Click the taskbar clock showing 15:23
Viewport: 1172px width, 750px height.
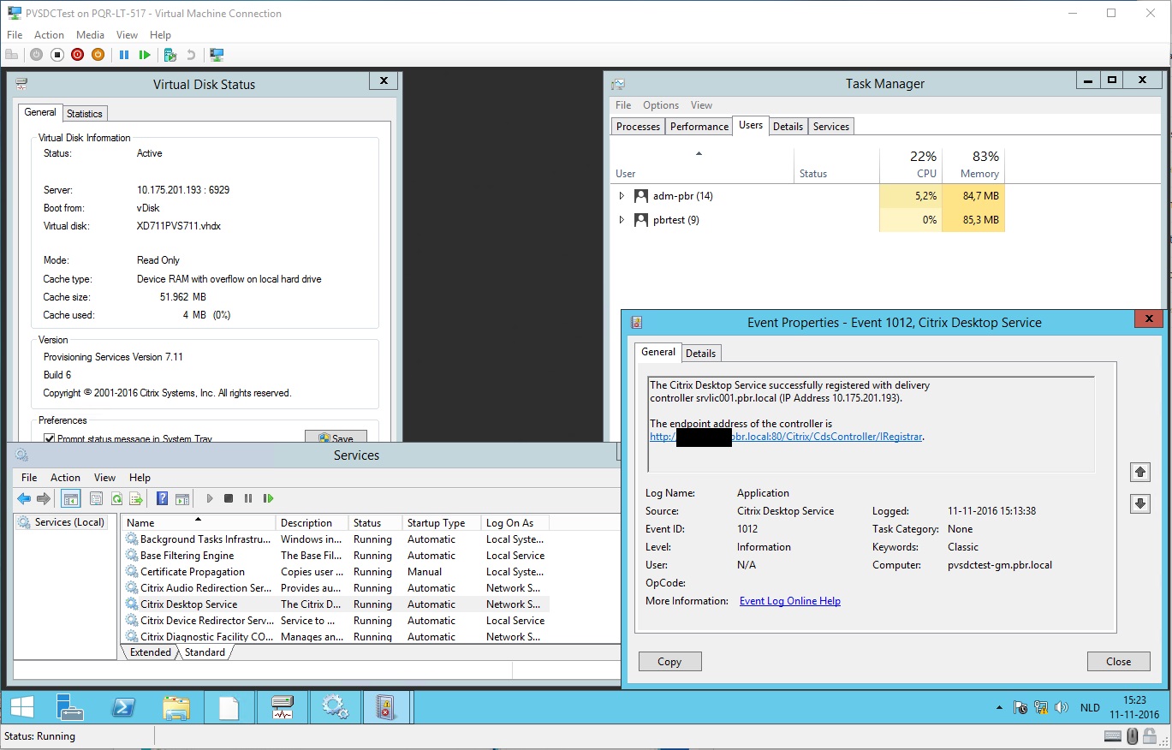click(1134, 707)
